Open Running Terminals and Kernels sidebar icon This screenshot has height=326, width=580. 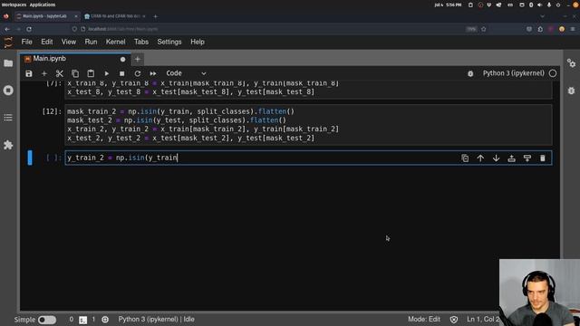point(8,91)
